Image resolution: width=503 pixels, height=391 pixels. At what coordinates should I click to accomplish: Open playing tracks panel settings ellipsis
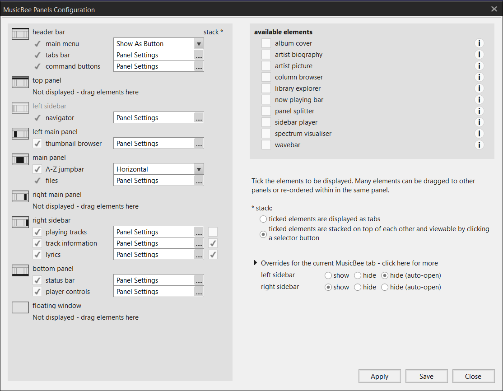(x=199, y=232)
